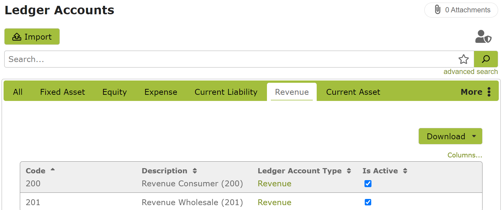Disable Is Active checkbox for account 201
The image size is (503, 210).
368,202
